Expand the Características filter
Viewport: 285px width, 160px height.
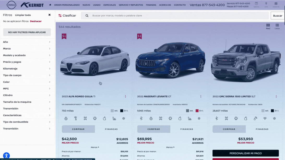tap(27, 115)
